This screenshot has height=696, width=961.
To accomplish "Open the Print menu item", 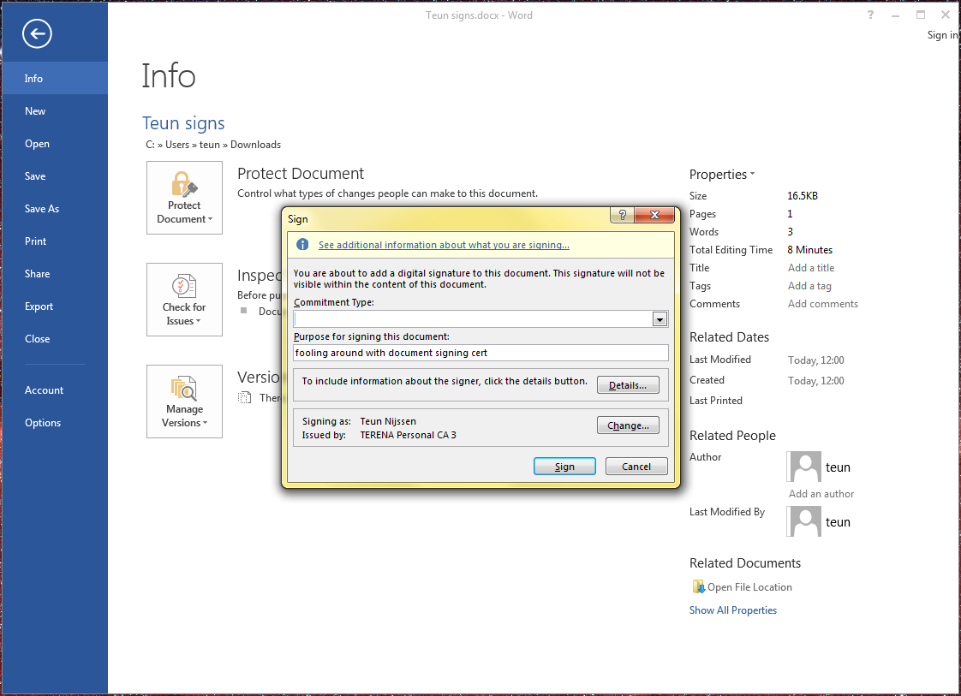I will point(36,241).
